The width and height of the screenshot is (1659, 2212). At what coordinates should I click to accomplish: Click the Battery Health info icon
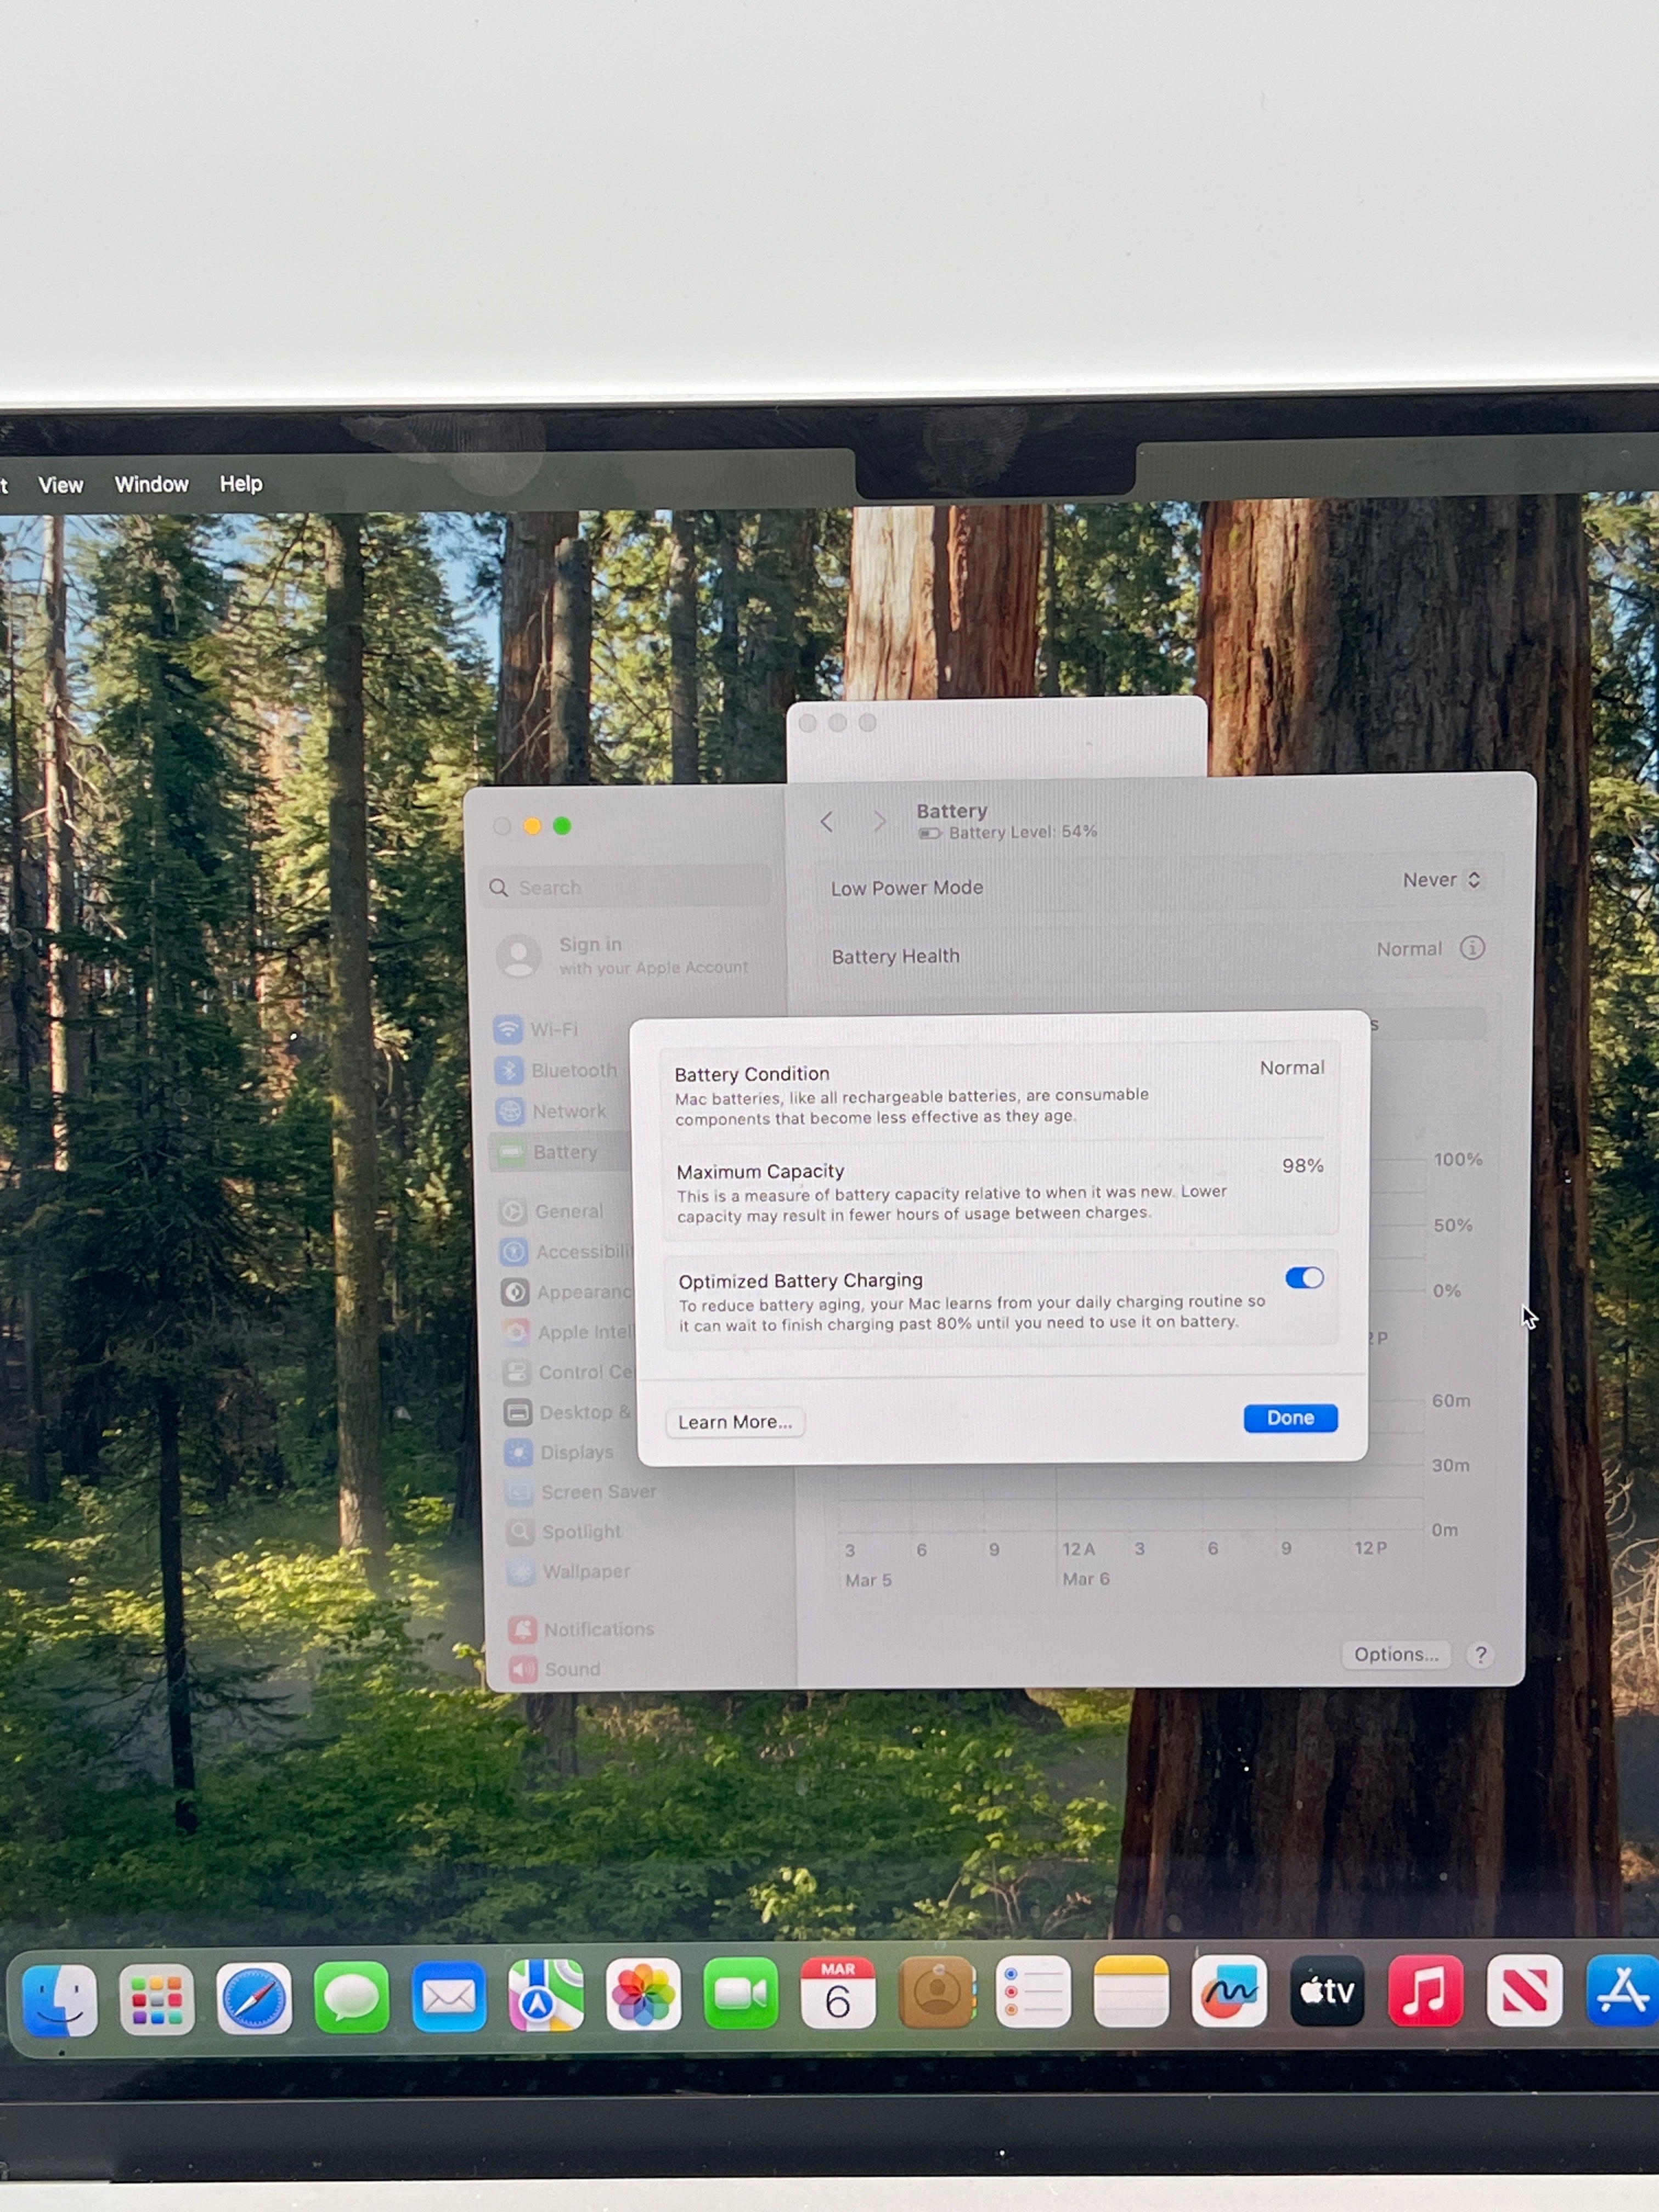pos(1472,948)
